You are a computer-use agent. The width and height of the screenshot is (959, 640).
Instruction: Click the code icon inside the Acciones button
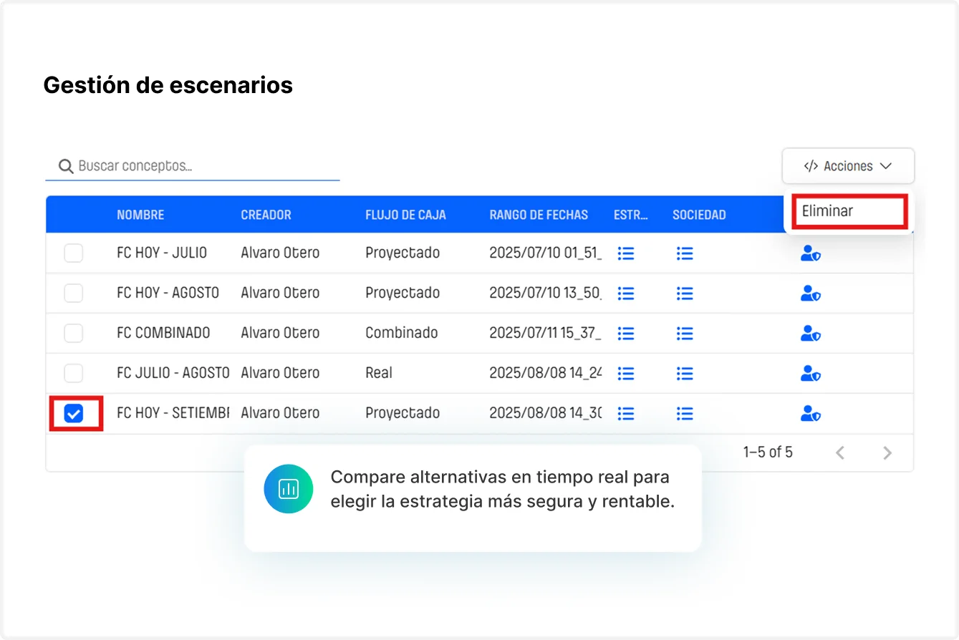click(810, 165)
